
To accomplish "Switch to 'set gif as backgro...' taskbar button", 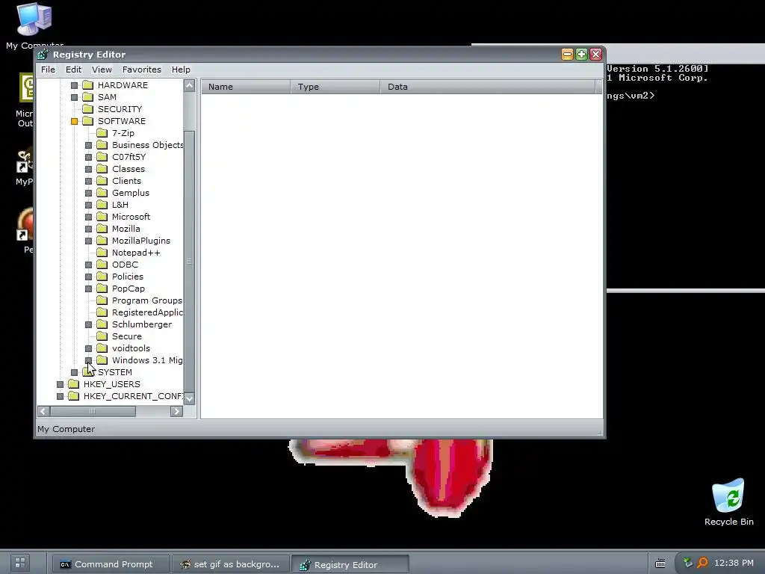I will click(232, 564).
